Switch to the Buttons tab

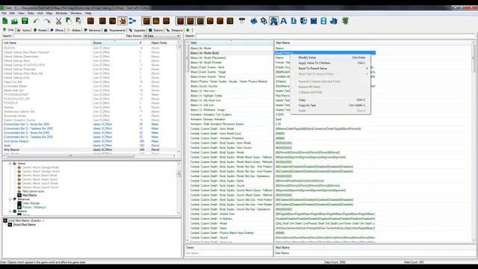[x=156, y=30]
